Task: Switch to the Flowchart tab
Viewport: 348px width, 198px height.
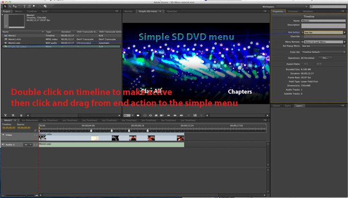Action: [x=172, y=11]
